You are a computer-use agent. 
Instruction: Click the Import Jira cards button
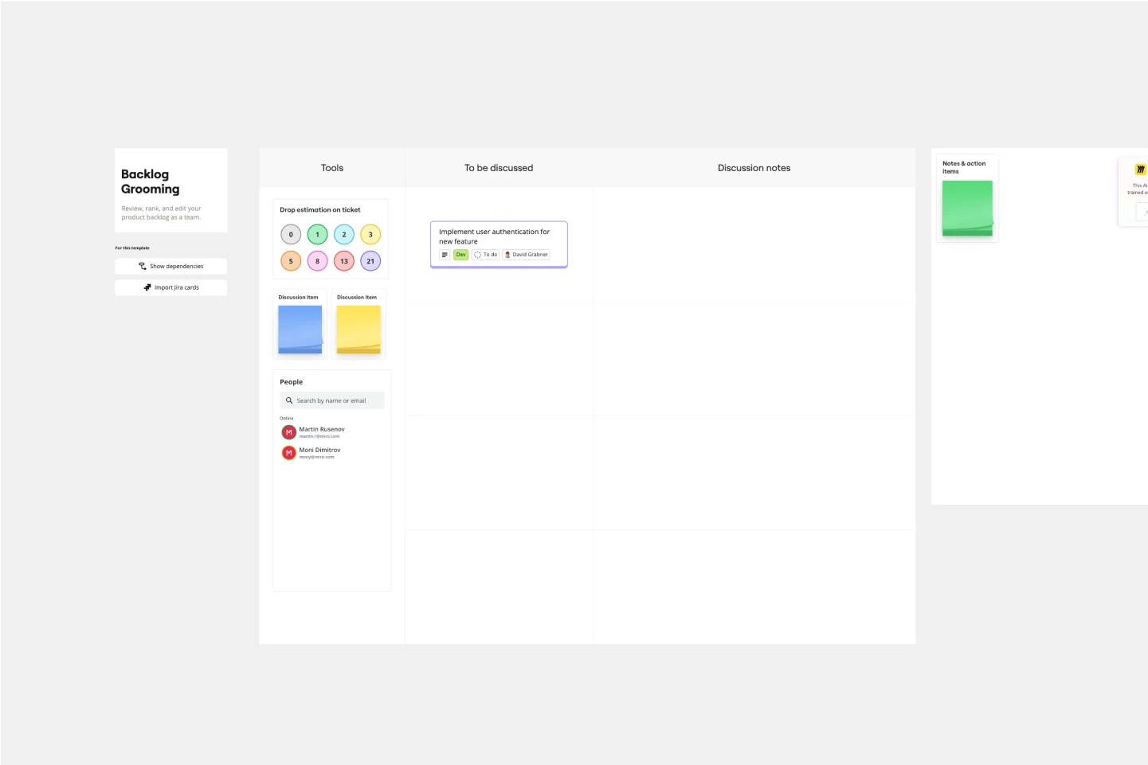click(x=170, y=287)
